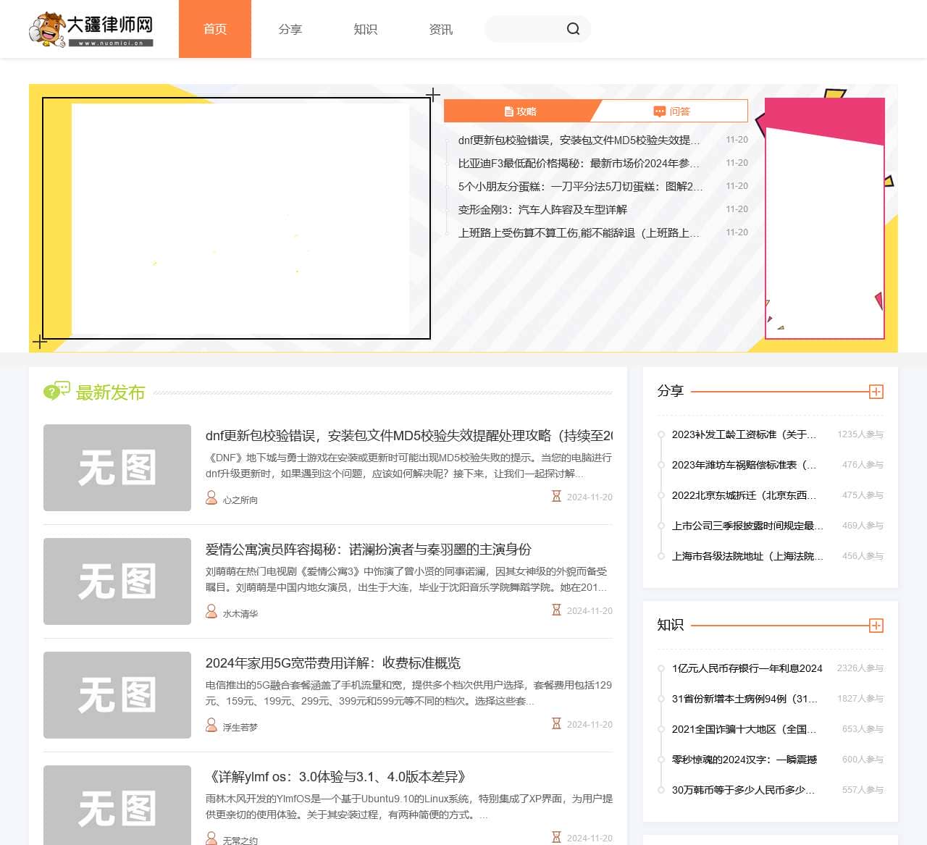Open the 变形金刚3 list link
This screenshot has height=845, width=927.
point(542,210)
